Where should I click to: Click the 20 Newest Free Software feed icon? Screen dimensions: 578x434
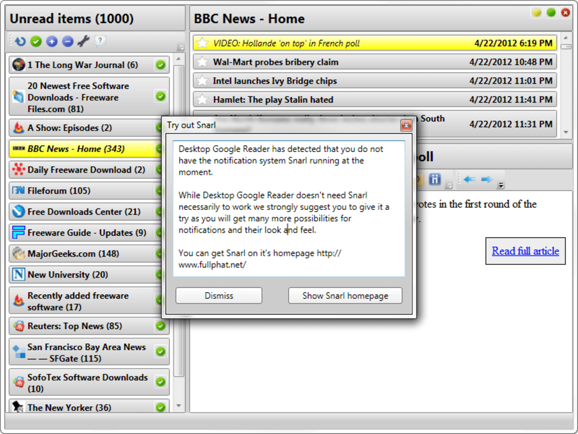point(19,96)
